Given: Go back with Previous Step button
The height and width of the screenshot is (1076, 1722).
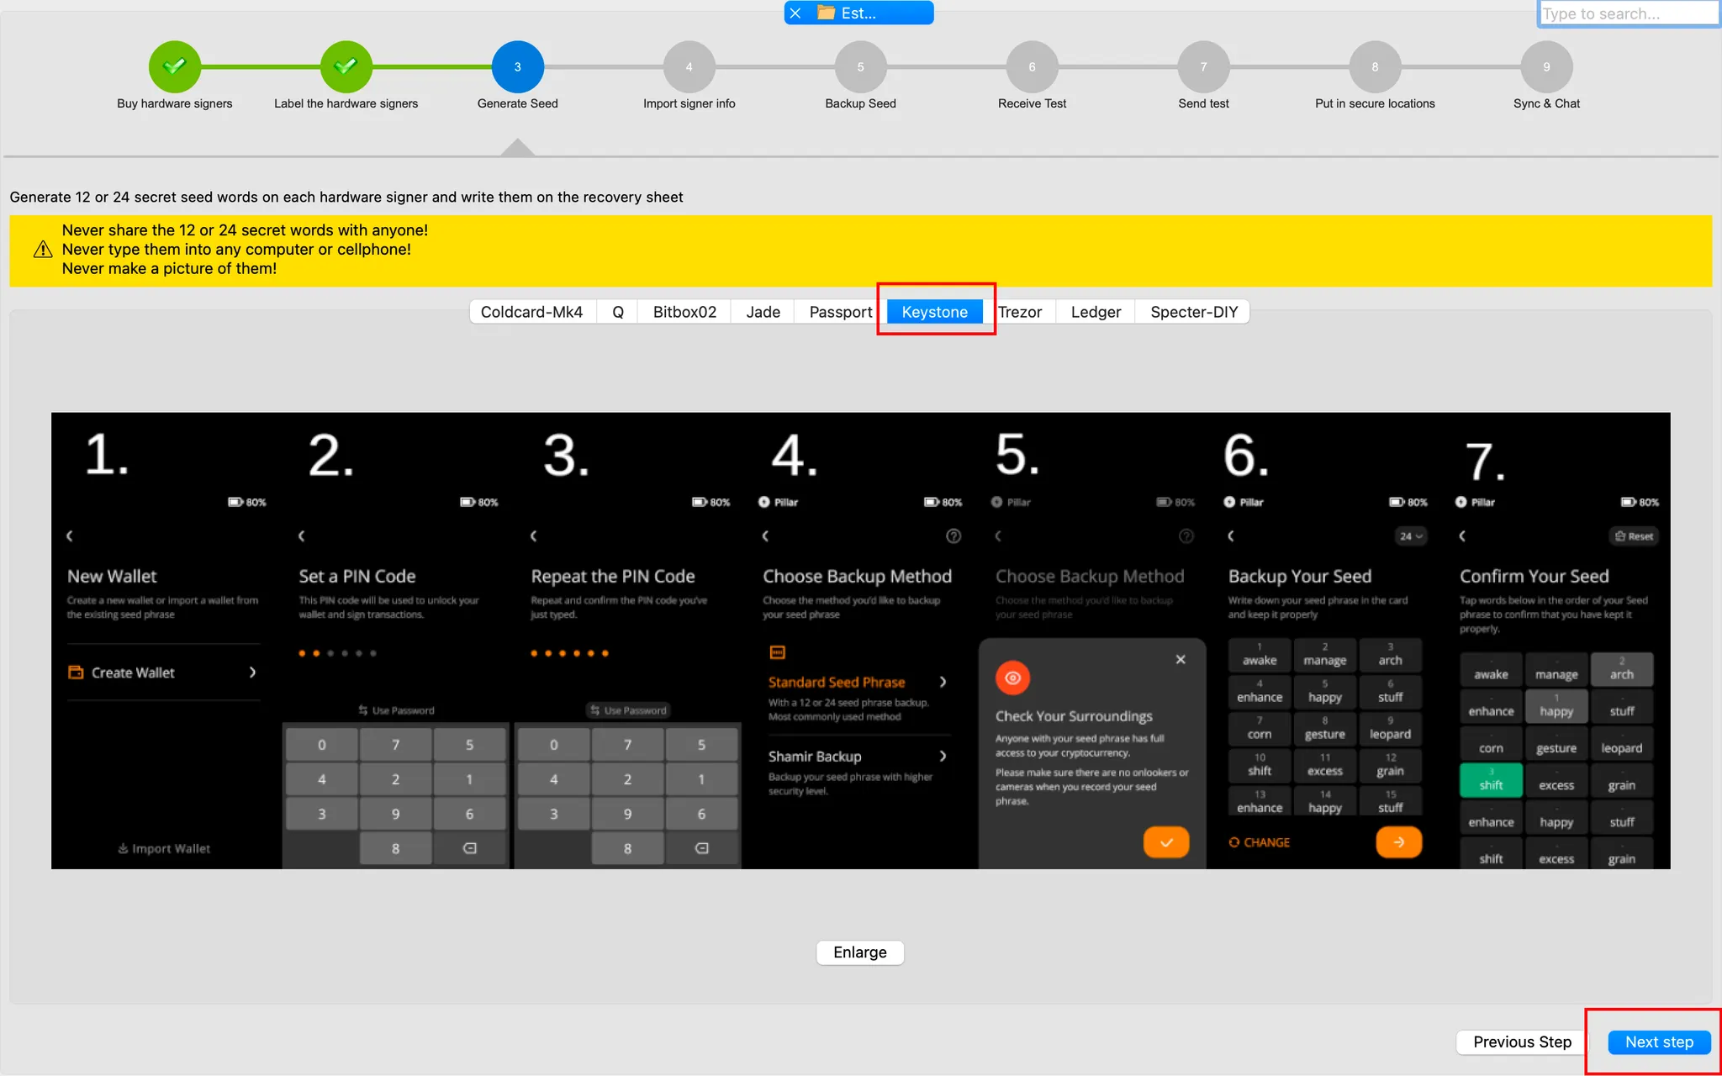Looking at the screenshot, I should pyautogui.click(x=1521, y=1042).
